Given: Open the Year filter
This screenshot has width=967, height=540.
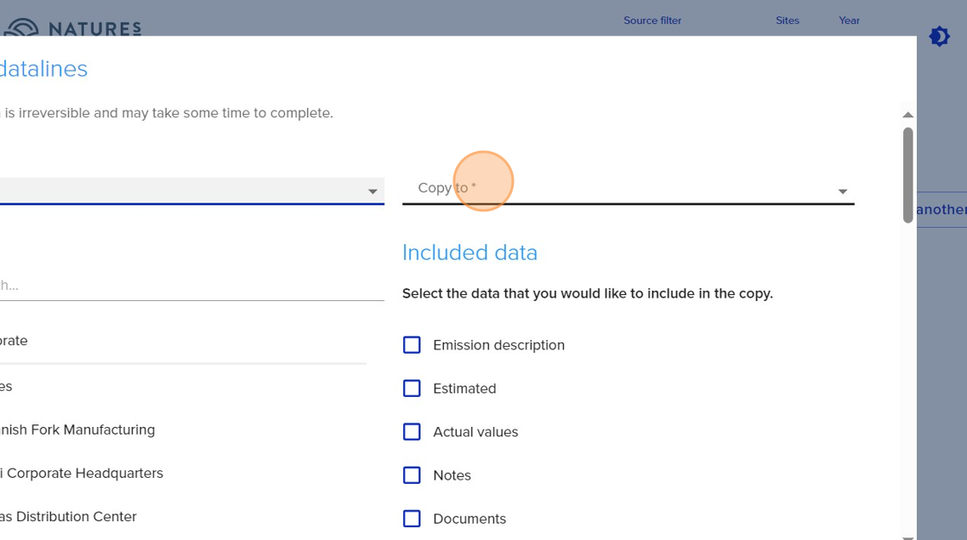Looking at the screenshot, I should (x=849, y=21).
